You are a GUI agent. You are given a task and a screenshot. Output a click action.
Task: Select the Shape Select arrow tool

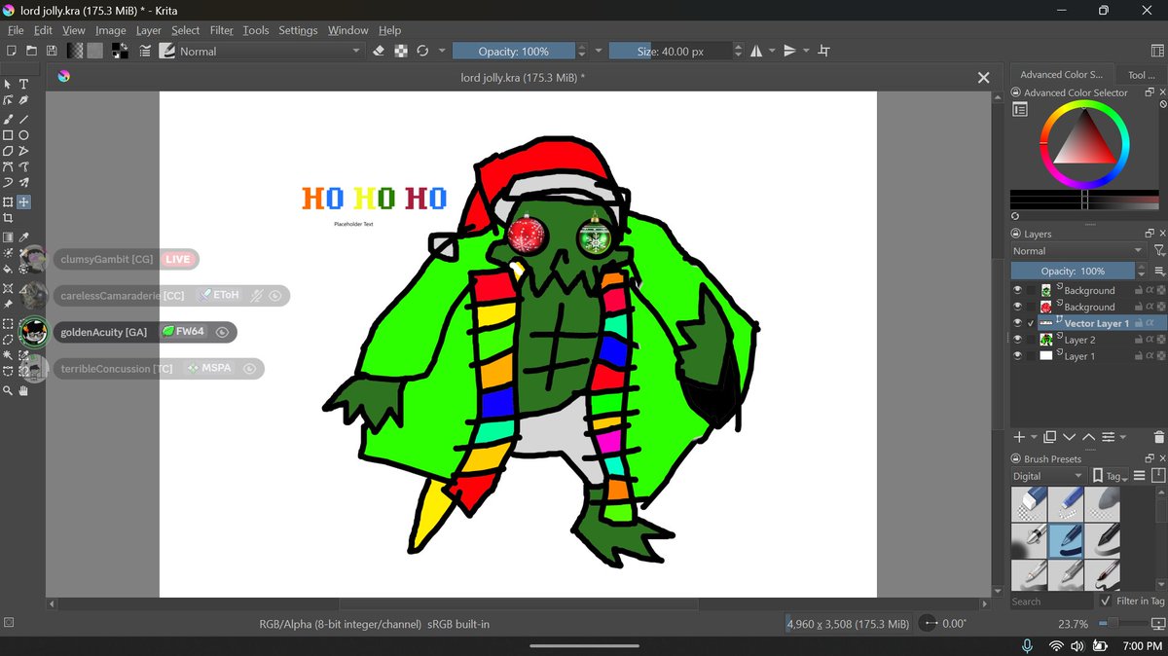8,85
